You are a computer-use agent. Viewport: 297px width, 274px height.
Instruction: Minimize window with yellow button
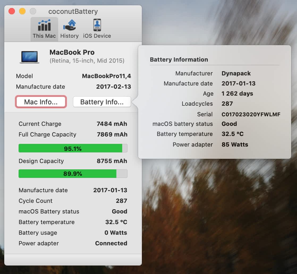tap(22, 11)
